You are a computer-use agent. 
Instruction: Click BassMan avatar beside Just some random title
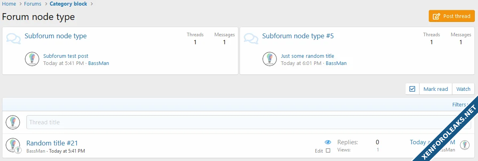coord(270,59)
